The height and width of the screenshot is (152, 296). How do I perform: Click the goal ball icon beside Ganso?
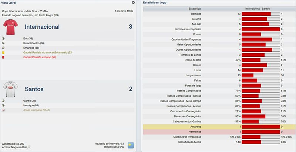(3, 100)
